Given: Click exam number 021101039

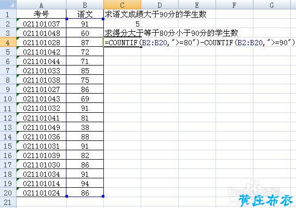Looking at the screenshot, I should 42,155.
